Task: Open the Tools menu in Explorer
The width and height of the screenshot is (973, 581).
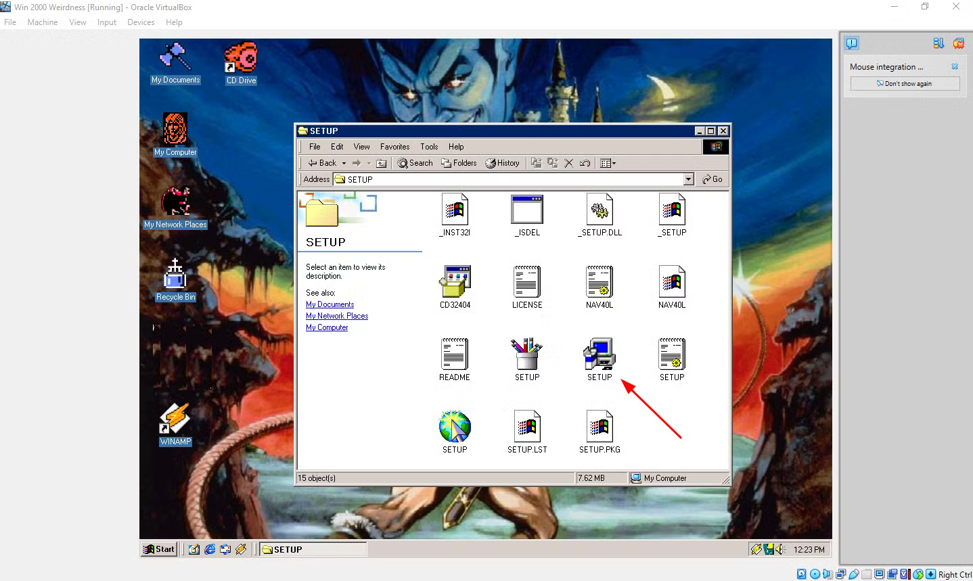Action: [x=429, y=147]
